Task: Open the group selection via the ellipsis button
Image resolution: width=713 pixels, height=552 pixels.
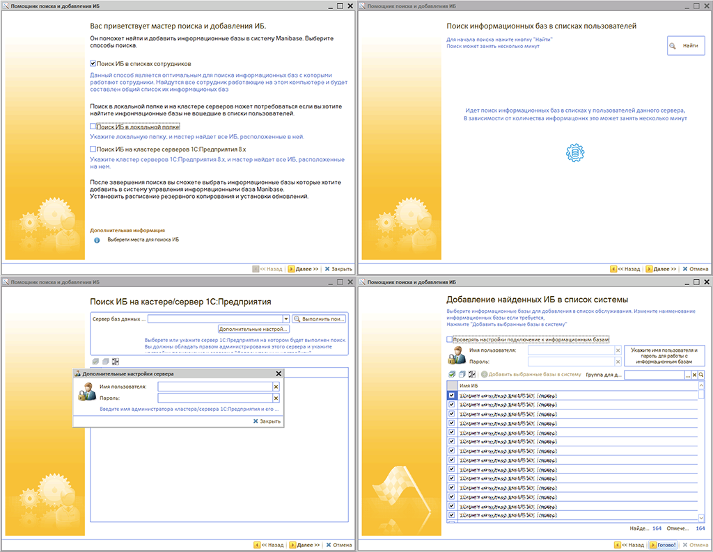Action: 687,375
